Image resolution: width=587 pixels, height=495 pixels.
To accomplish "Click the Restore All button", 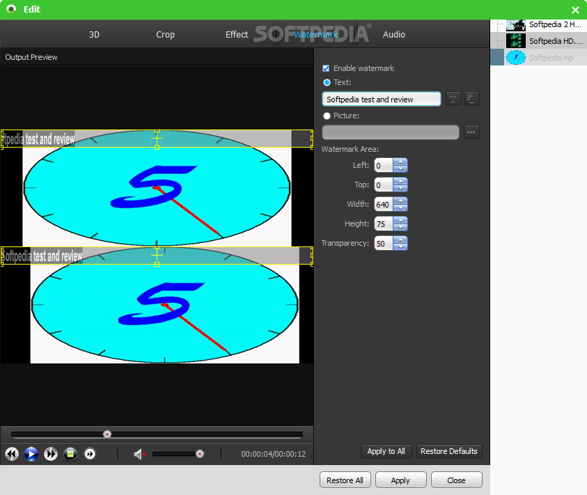I will click(345, 480).
